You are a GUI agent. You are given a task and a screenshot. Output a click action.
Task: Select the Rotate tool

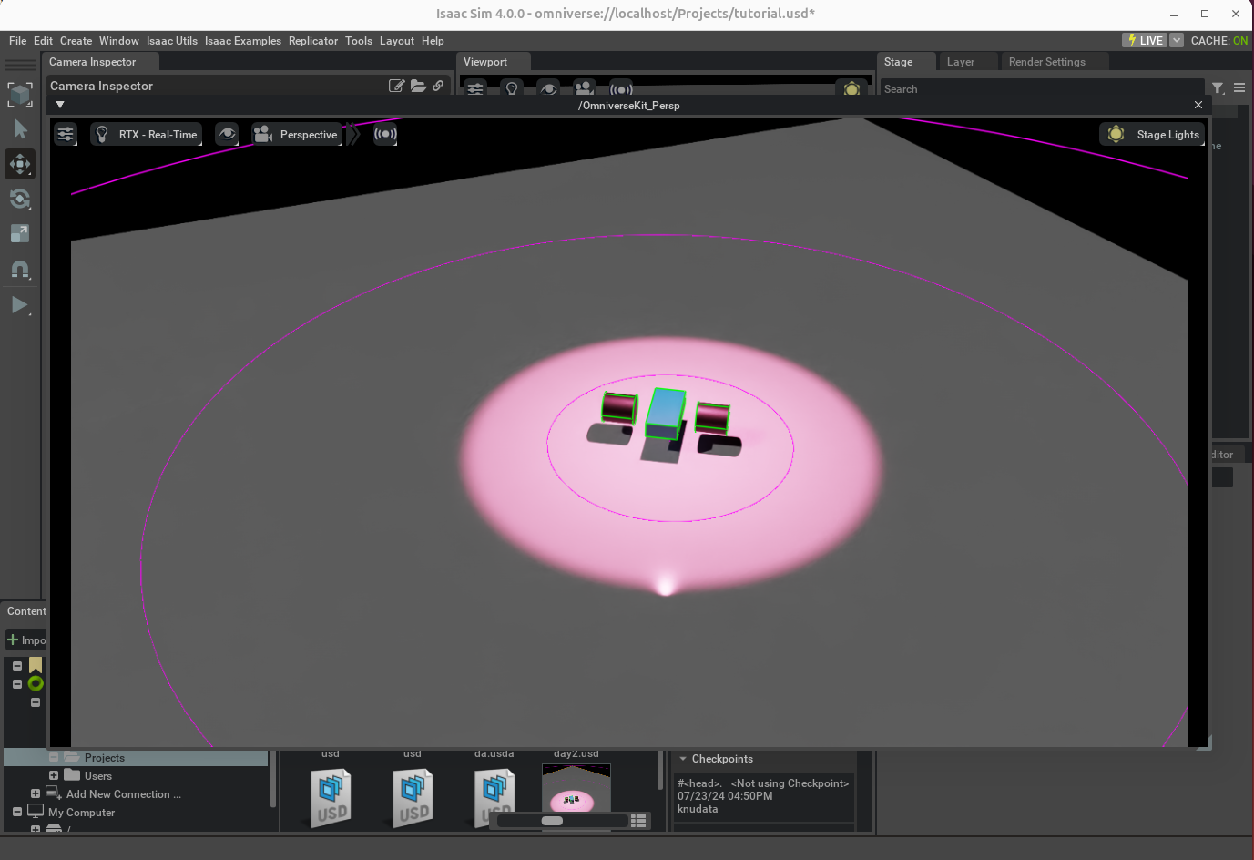(20, 200)
